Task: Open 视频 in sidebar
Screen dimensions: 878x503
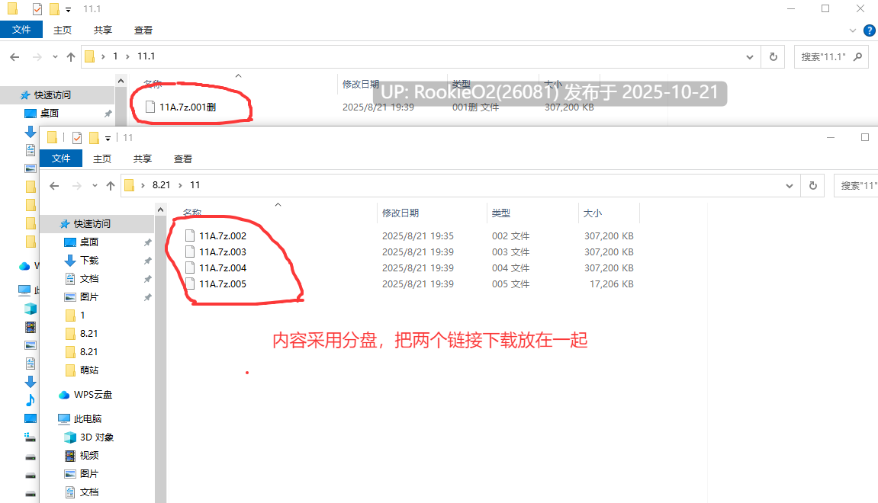Action: (89, 456)
